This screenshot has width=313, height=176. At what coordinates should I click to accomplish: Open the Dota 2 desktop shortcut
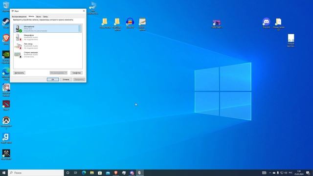[6, 106]
